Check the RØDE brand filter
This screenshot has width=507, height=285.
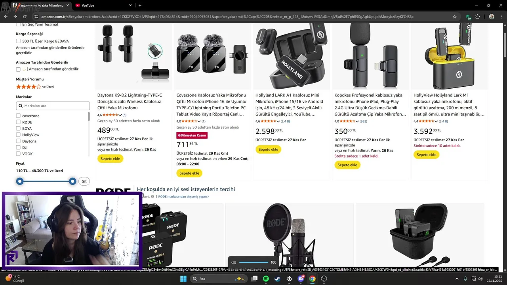point(18,122)
